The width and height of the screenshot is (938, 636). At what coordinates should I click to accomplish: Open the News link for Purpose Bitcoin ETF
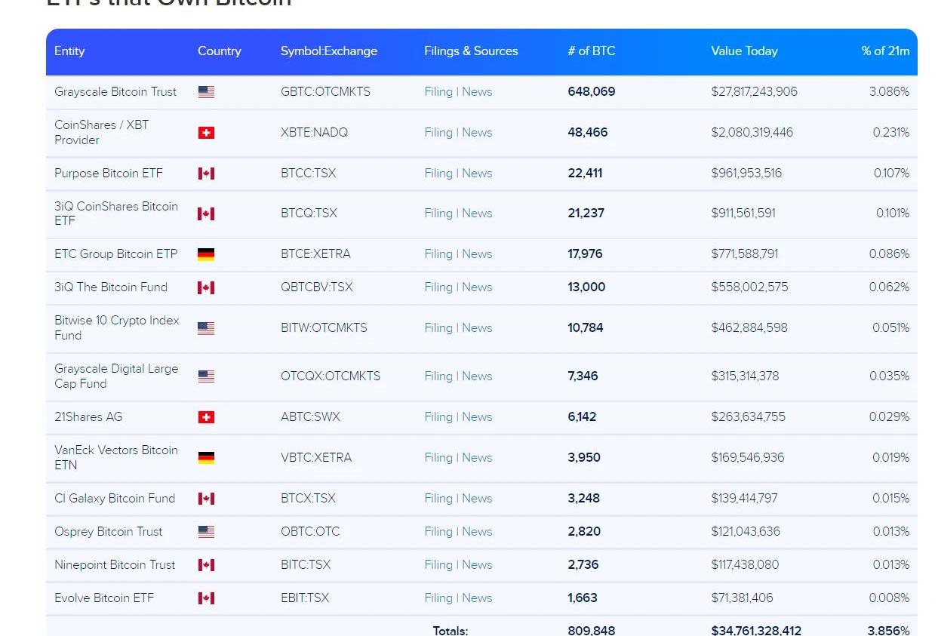[x=477, y=174]
